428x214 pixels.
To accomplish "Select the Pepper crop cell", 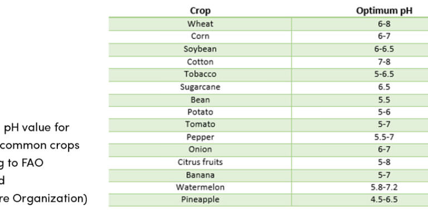I will click(200, 137).
